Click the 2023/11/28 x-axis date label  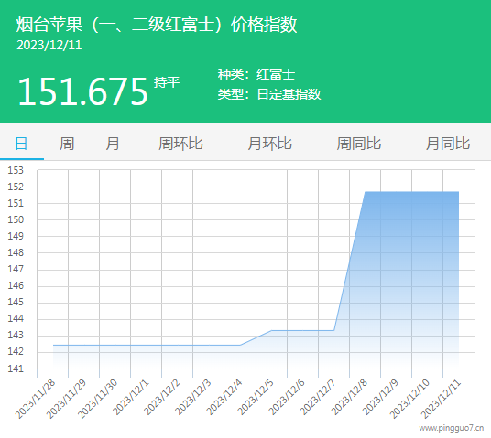pyautogui.click(x=35, y=399)
